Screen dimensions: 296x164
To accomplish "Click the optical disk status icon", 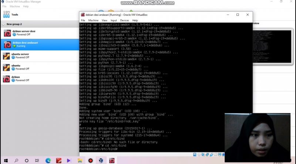I will pos(199,154).
